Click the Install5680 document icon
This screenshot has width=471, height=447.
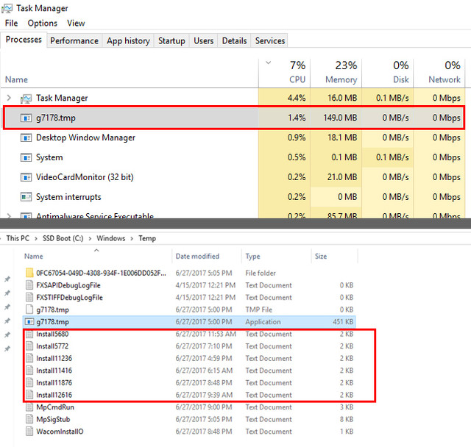click(x=29, y=334)
